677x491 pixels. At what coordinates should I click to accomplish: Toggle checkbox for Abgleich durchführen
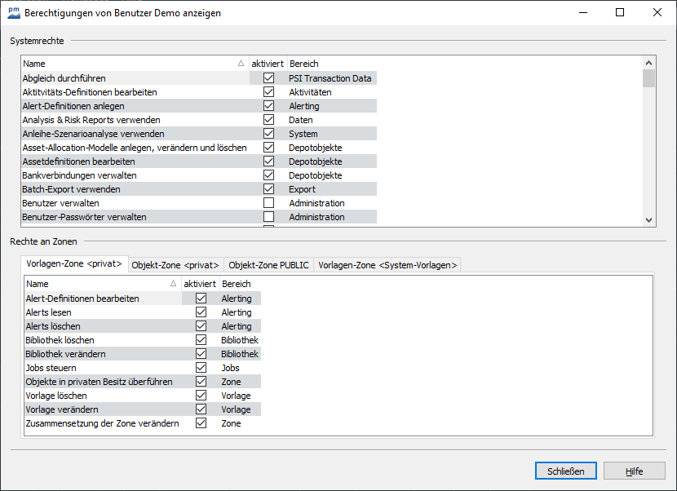click(x=268, y=78)
